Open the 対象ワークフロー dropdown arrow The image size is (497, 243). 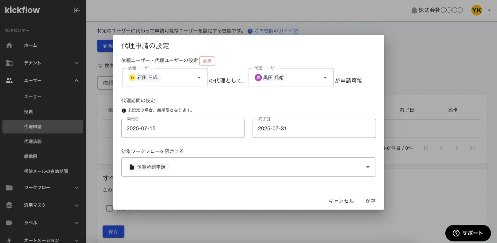pyautogui.click(x=368, y=167)
